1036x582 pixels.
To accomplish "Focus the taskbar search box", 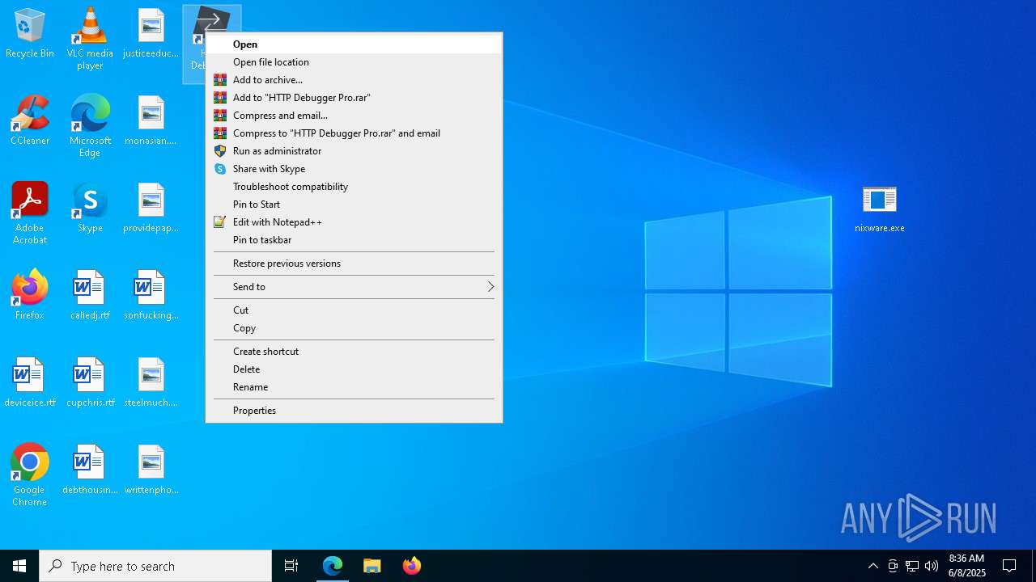I will [x=155, y=566].
